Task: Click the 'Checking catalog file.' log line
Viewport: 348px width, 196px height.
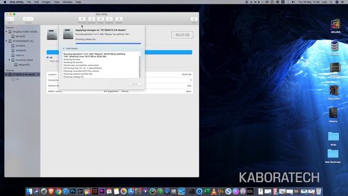Action: 73,77
